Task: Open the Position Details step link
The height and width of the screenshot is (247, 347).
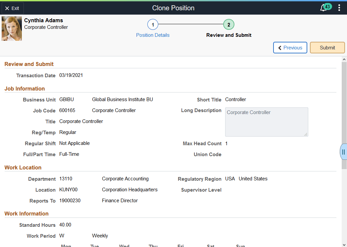Action: [x=153, y=35]
